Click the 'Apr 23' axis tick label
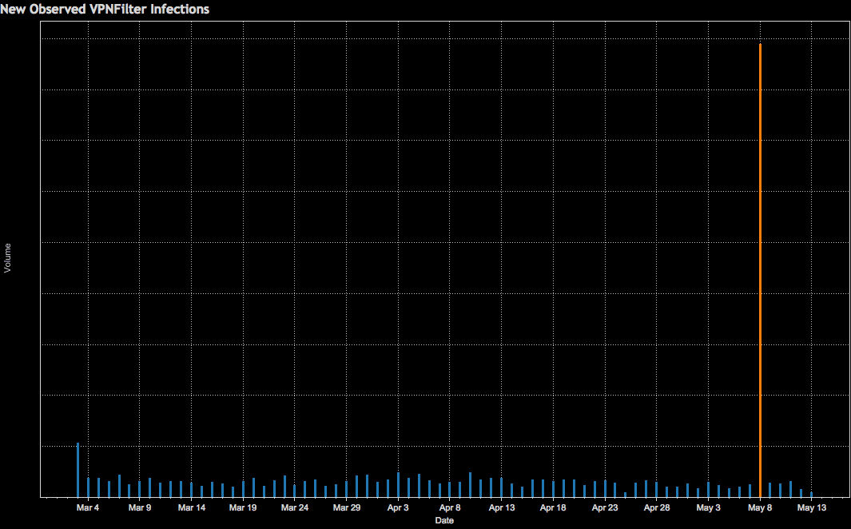 coord(605,508)
